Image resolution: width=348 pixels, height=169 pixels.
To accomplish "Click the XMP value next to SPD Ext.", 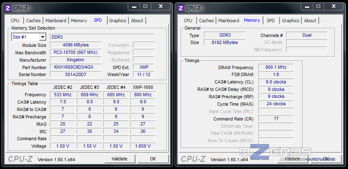I will pos(144,67).
